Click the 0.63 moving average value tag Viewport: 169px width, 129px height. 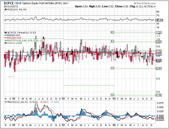tap(158, 54)
